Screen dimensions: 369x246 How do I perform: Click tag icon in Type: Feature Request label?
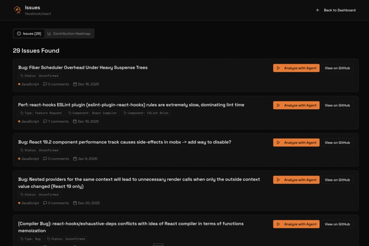[x=22, y=113]
